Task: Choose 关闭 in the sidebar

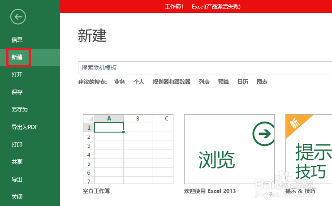Action: tap(17, 197)
